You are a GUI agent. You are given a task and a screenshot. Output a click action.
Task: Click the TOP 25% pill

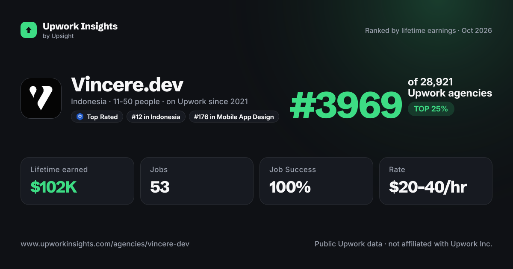pyautogui.click(x=431, y=109)
